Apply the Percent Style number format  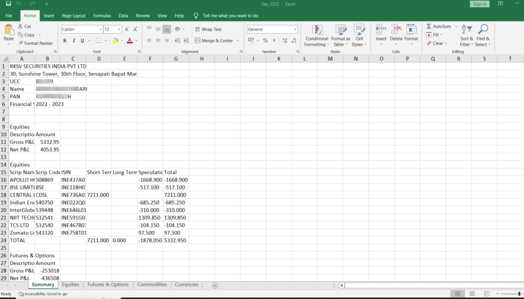(265, 40)
